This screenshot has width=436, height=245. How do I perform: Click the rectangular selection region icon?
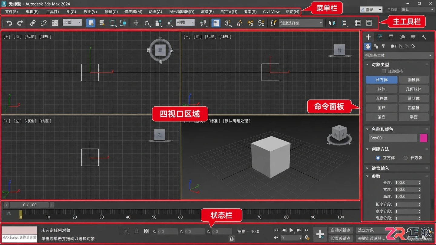pyautogui.click(x=113, y=23)
